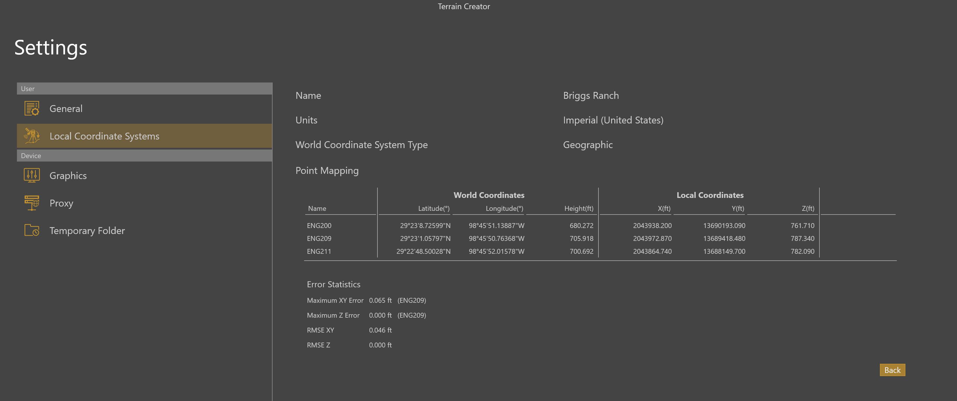This screenshot has height=401, width=957.
Task: Click the General settings document-gear icon
Action: pos(32,109)
